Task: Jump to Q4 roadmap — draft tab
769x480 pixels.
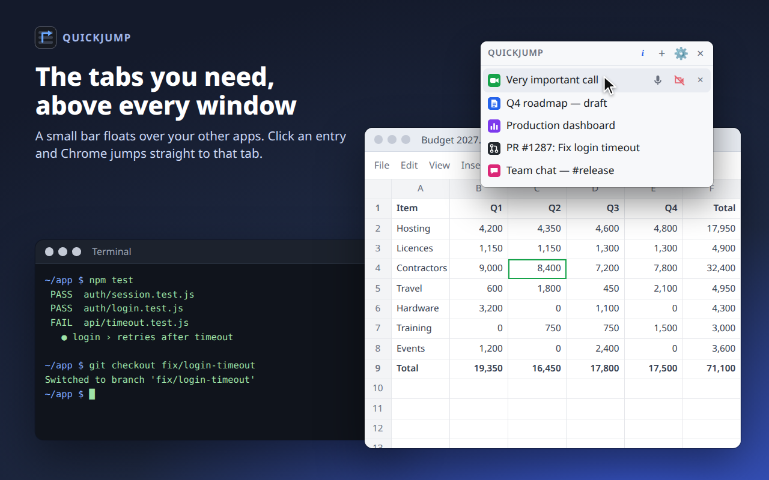Action: (x=597, y=103)
